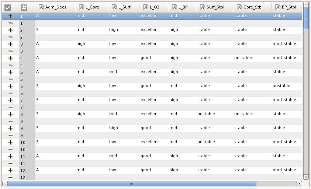Select 'good' L_O2 cell in row 9
The image size is (311, 189).
point(146,128)
